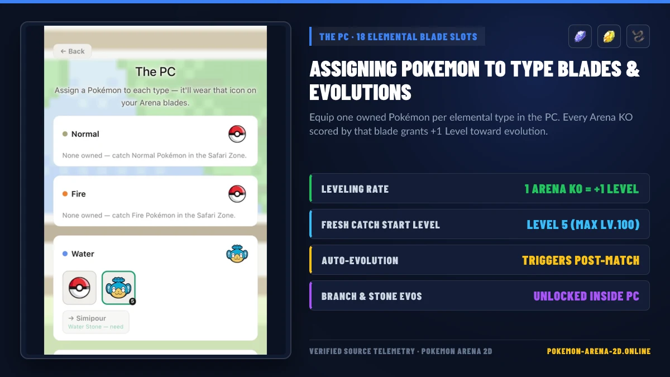Click the Normal type color dot

[x=65, y=134]
